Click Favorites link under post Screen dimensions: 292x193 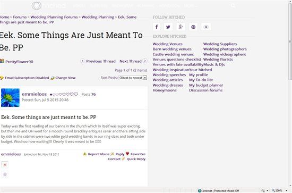pos(138,154)
